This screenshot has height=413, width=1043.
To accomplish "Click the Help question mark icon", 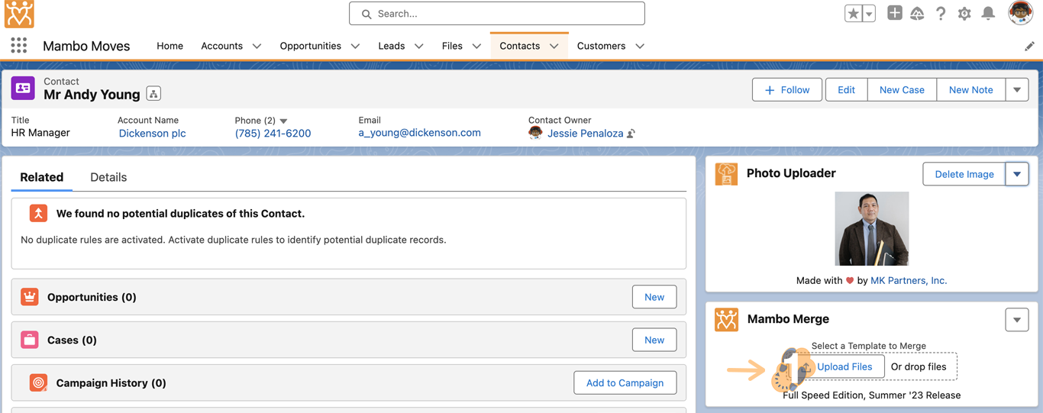I will click(x=941, y=14).
